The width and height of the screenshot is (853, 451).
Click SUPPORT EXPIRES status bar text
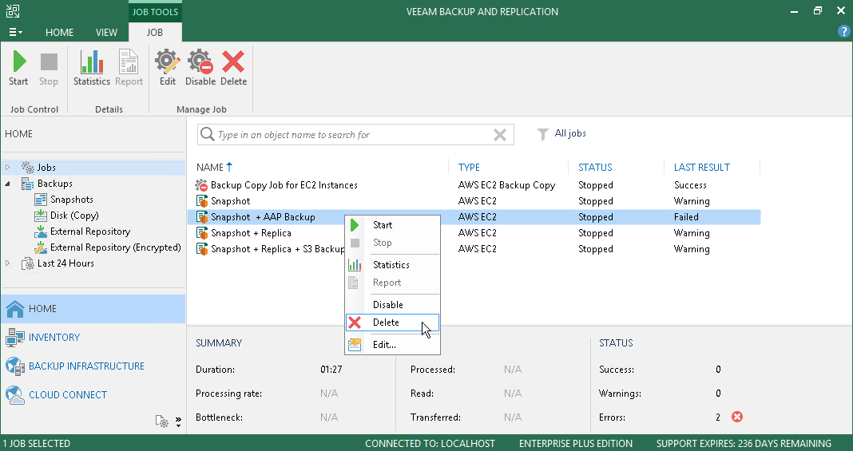[744, 443]
